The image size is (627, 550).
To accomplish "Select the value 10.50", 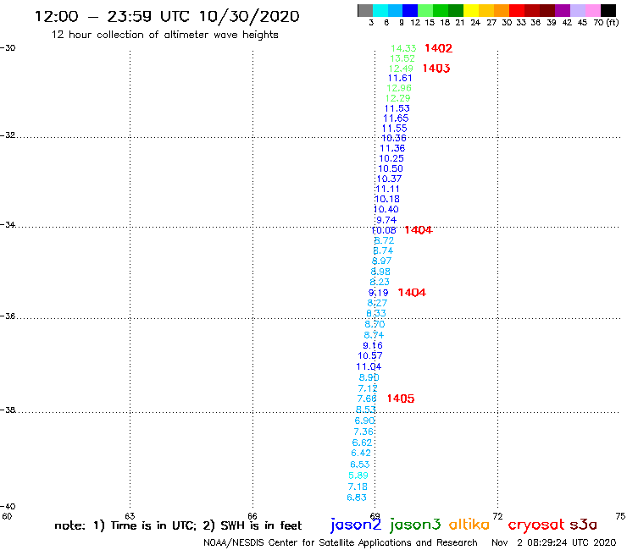I will (x=391, y=169).
